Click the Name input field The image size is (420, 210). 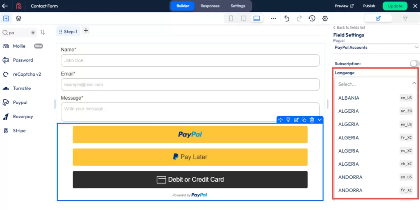pyautogui.click(x=190, y=61)
